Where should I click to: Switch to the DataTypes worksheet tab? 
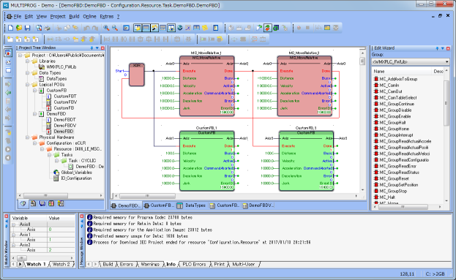pyautogui.click(x=192, y=205)
